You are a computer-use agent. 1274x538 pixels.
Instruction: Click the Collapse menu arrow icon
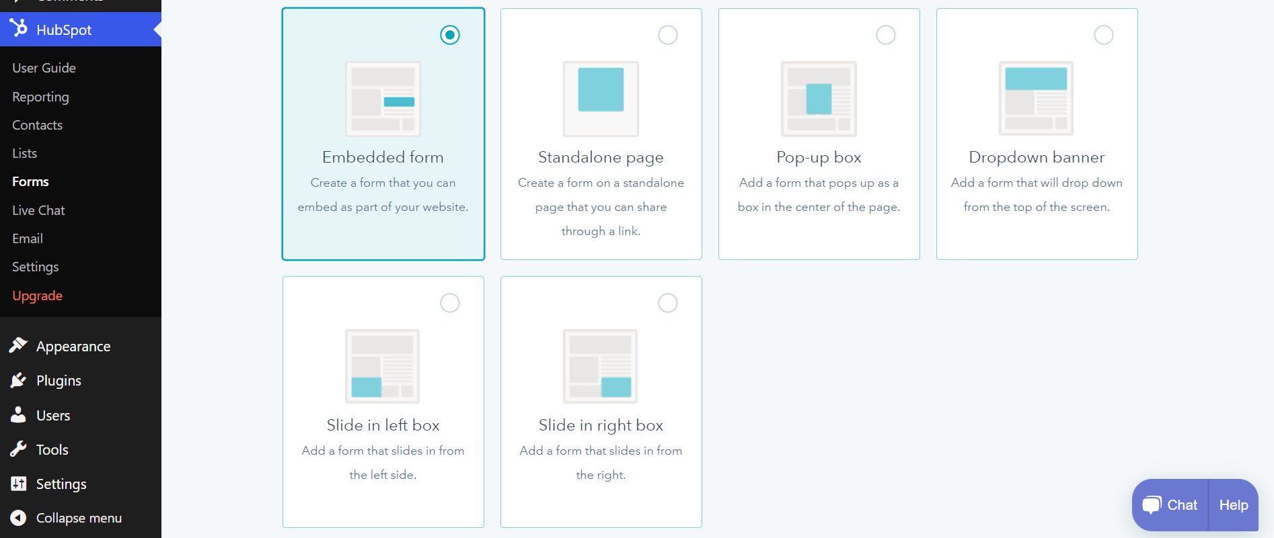pyautogui.click(x=18, y=518)
